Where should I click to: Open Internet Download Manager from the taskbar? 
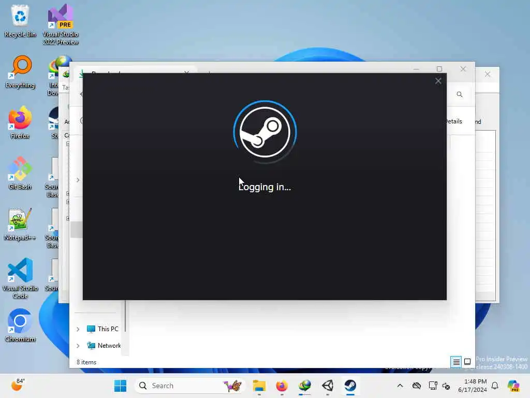pos(304,386)
